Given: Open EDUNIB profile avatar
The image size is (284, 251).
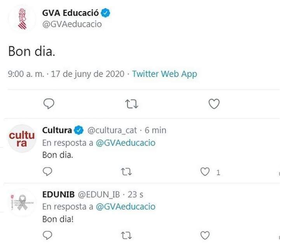Looking at the screenshot, I should [x=22, y=202].
